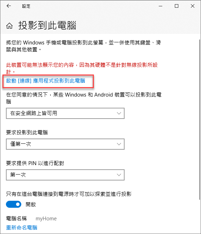This screenshot has height=234, width=201.
Task: Click the 投影到此電腦 page heading
Action: [47, 26]
